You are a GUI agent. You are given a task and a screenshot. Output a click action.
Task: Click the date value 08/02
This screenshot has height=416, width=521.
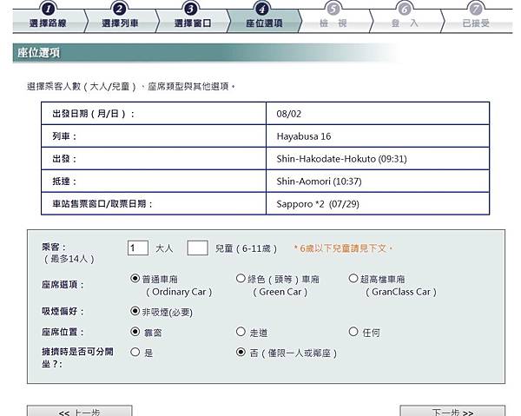(x=289, y=114)
